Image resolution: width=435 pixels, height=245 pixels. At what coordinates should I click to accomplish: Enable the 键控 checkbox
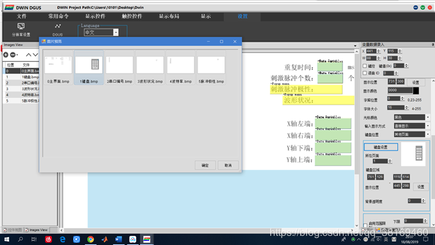pos(365,66)
